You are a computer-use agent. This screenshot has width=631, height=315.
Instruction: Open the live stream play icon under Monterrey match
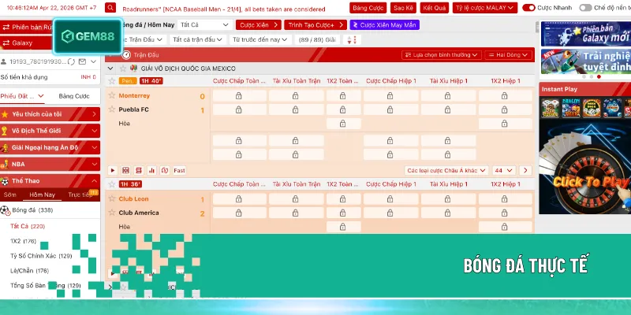click(x=113, y=170)
